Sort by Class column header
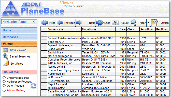The image size is (171, 98). (133, 29)
